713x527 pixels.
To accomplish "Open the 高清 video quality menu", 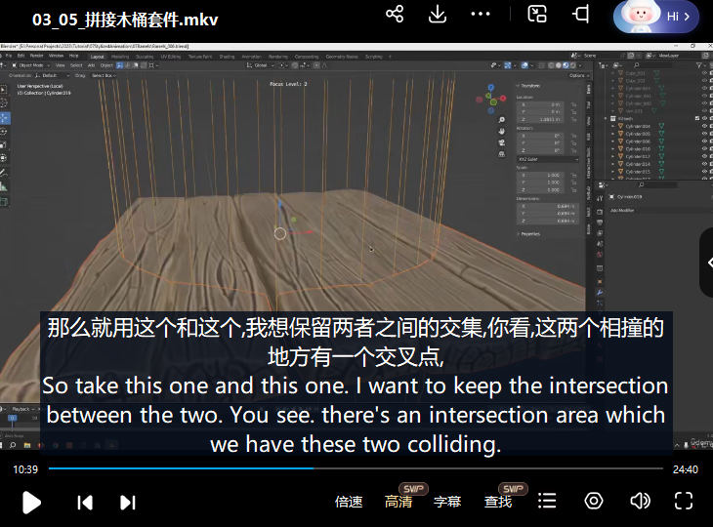I will 398,502.
